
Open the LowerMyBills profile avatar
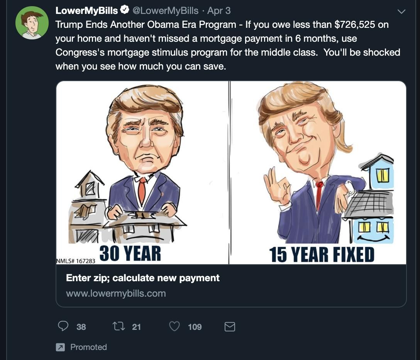[32, 23]
